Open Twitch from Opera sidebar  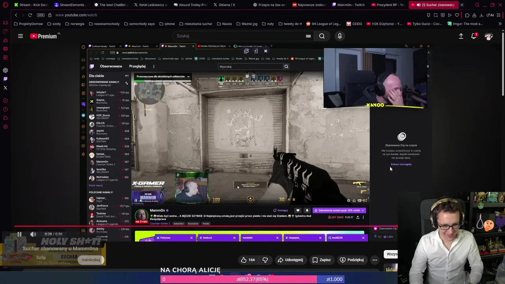coord(5,79)
